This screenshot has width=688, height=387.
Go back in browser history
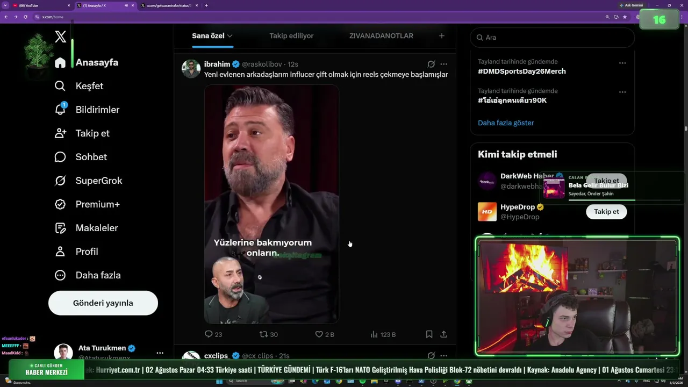[6, 17]
